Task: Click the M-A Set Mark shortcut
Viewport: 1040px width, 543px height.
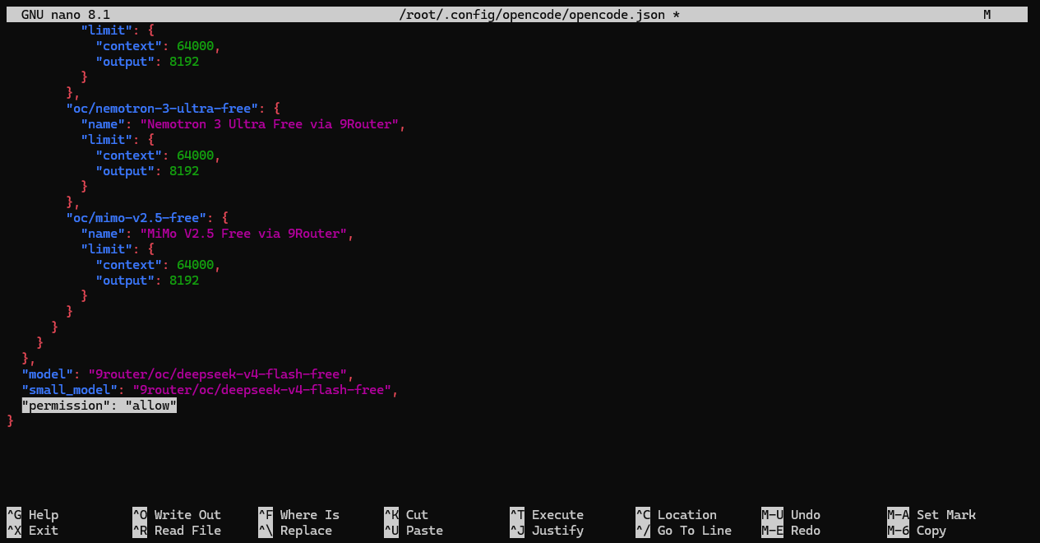Action: (931, 515)
